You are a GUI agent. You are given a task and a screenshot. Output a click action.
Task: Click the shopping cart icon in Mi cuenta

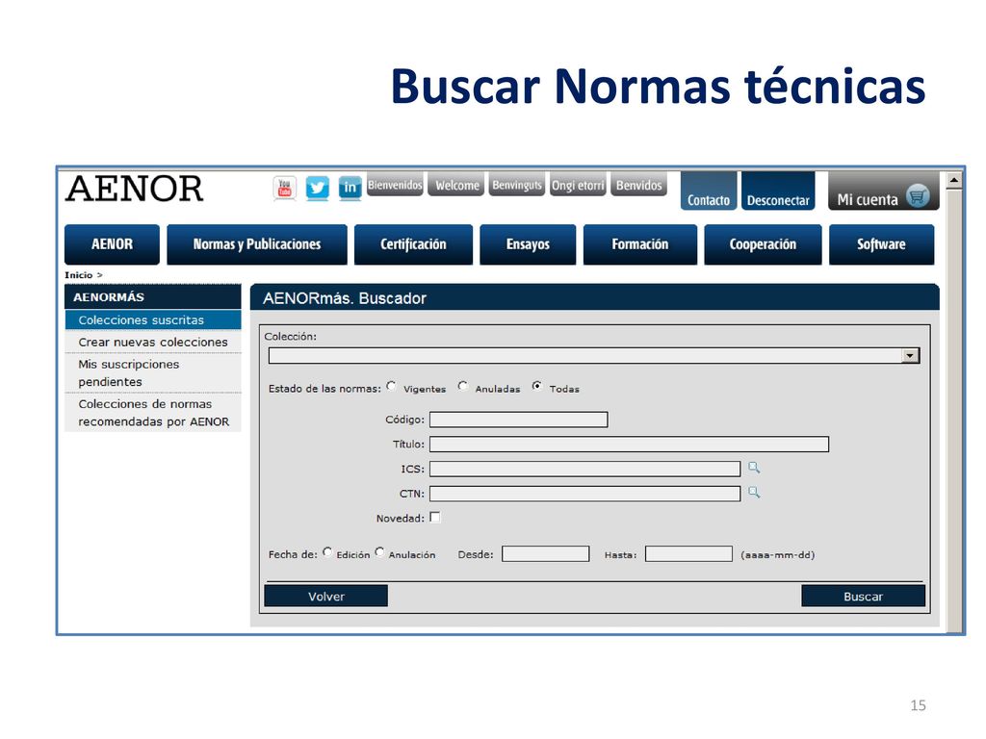(918, 196)
